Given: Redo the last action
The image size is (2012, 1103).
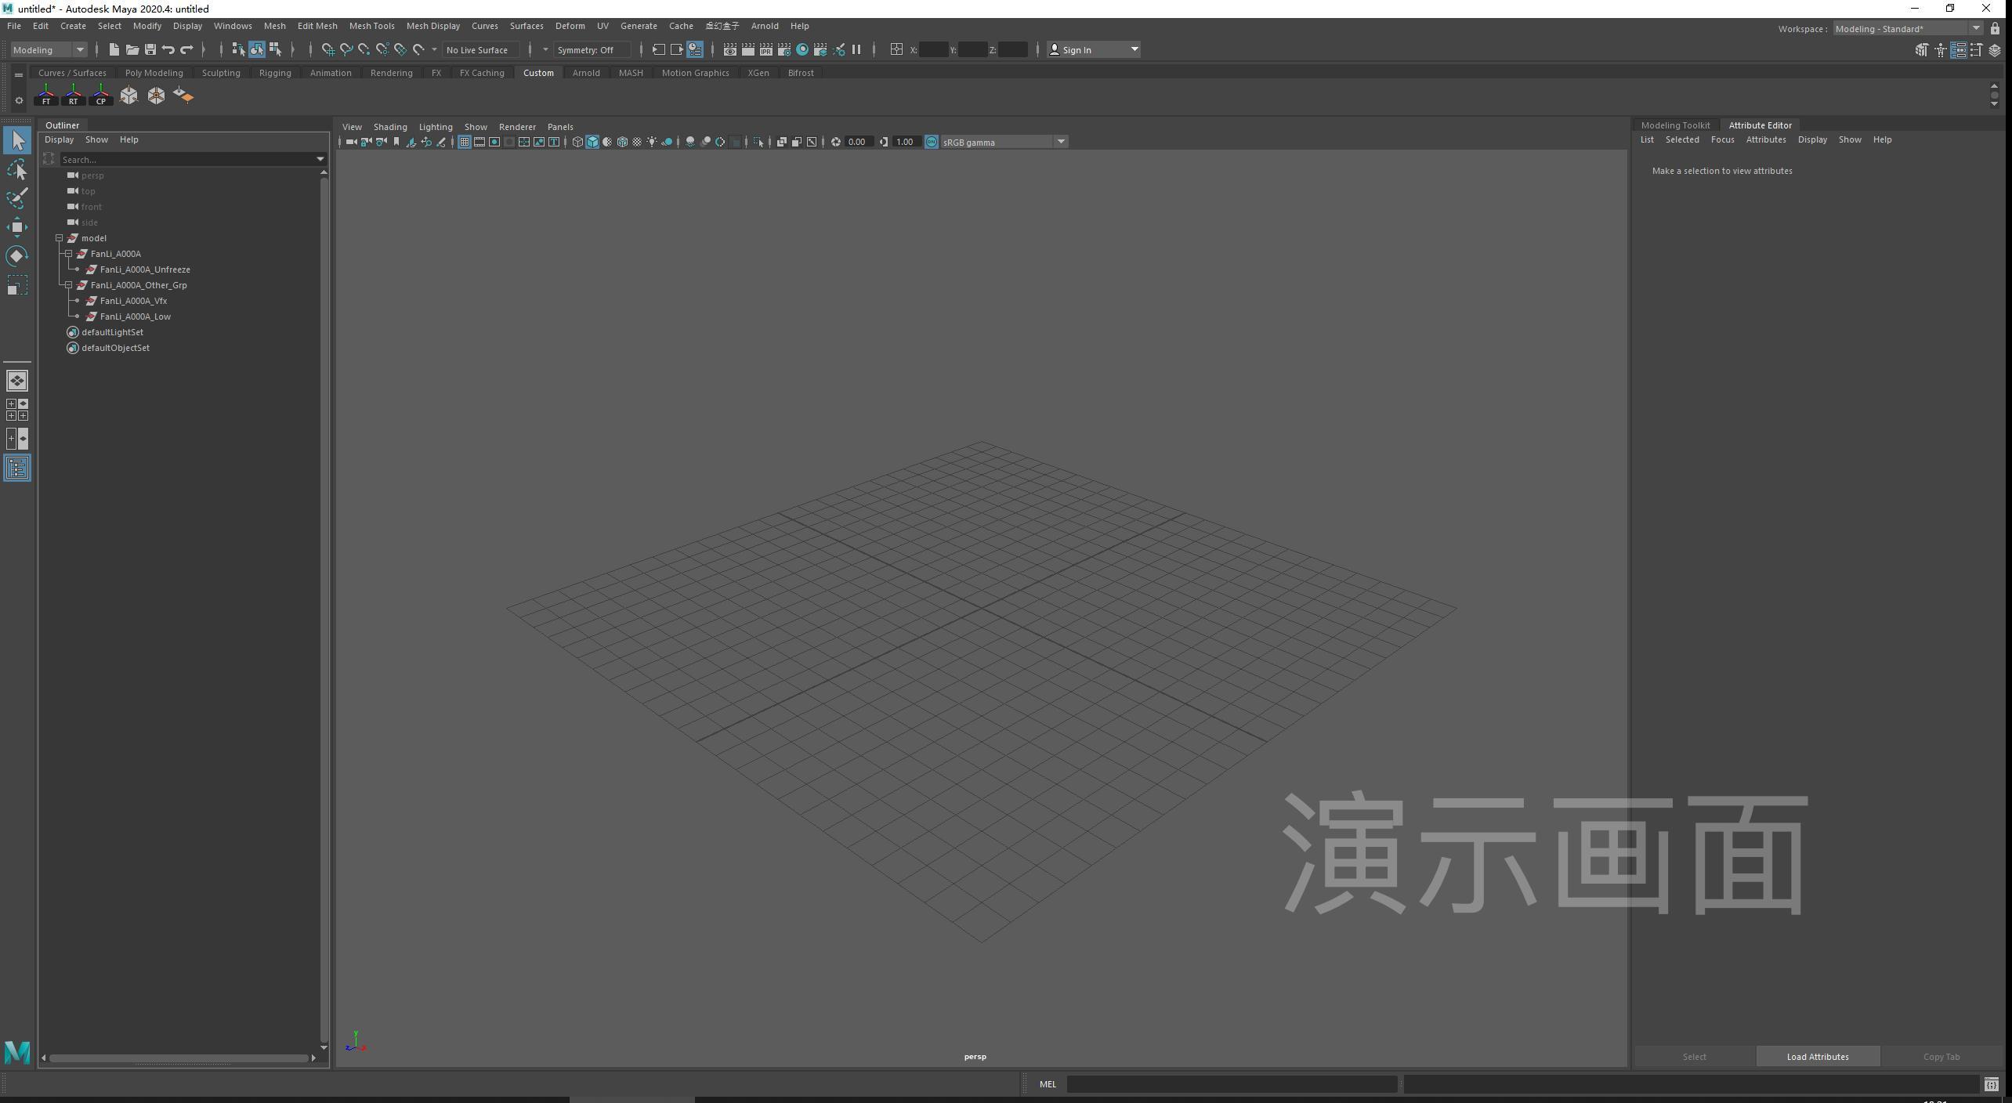Looking at the screenshot, I should 186,49.
